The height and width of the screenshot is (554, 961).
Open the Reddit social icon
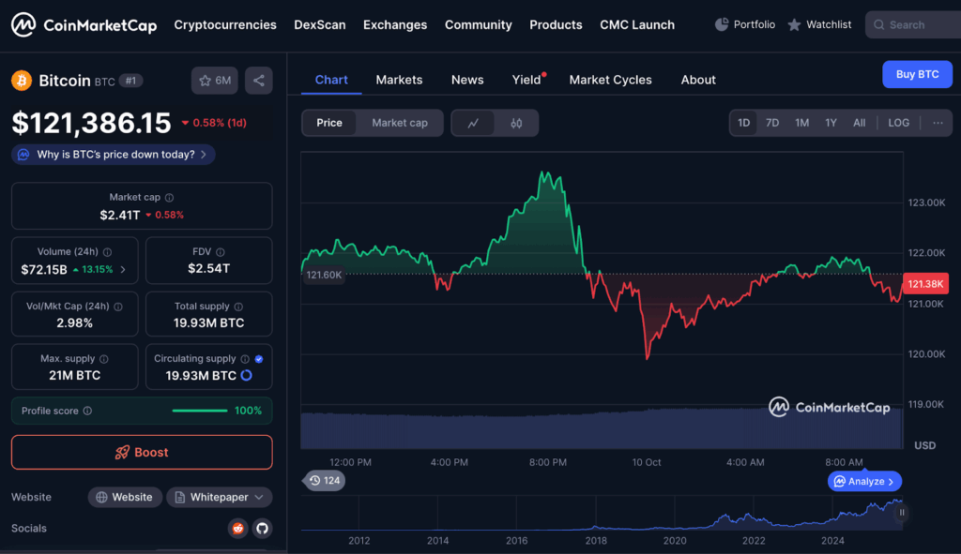pyautogui.click(x=238, y=528)
